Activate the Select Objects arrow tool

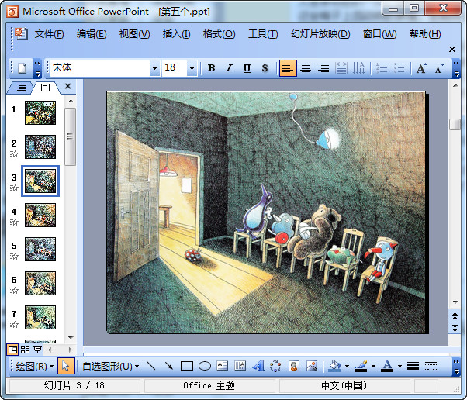[66, 367]
